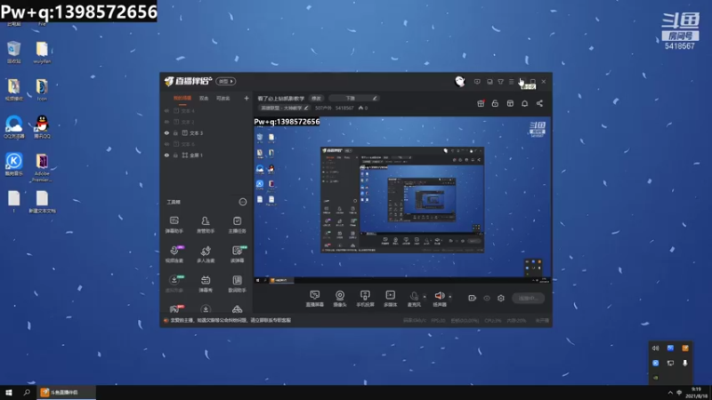This screenshot has width=712, height=400.
Task: Click the gift box icon with red dot
Action: [x=481, y=103]
